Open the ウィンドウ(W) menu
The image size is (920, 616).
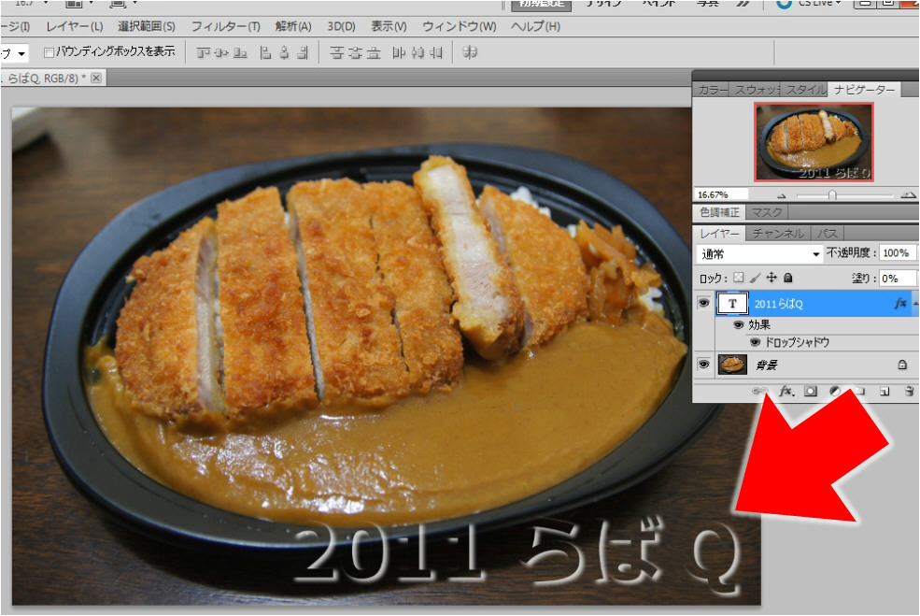click(x=460, y=26)
